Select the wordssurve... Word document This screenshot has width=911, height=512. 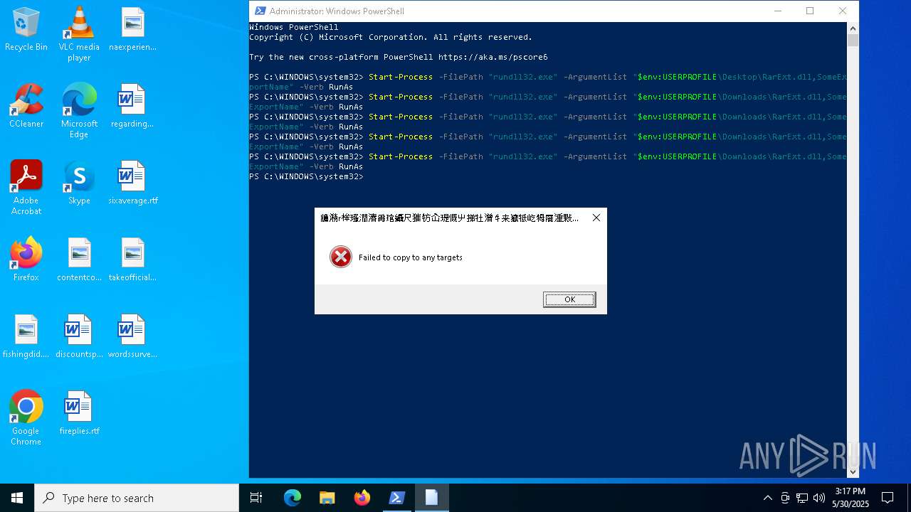coord(132,337)
